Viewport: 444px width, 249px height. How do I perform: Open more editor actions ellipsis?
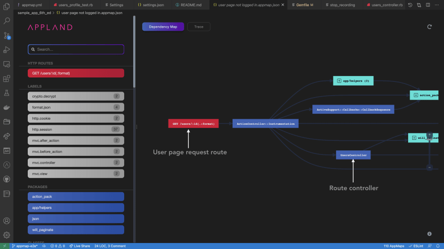coord(436,5)
